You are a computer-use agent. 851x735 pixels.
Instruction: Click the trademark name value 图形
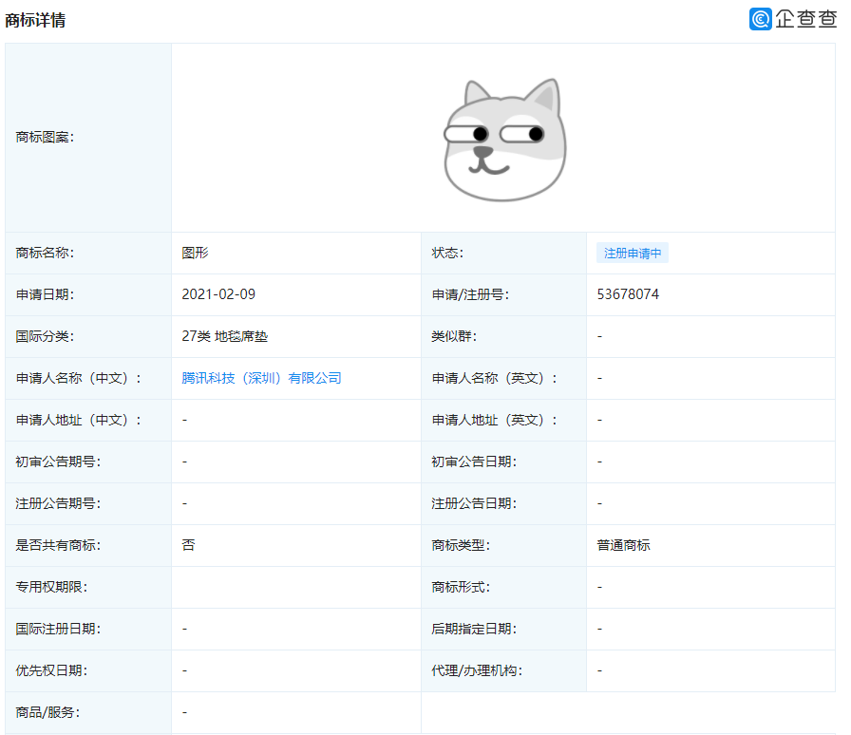tap(195, 253)
